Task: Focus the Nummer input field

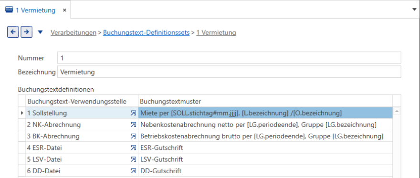Action: [x=229, y=58]
